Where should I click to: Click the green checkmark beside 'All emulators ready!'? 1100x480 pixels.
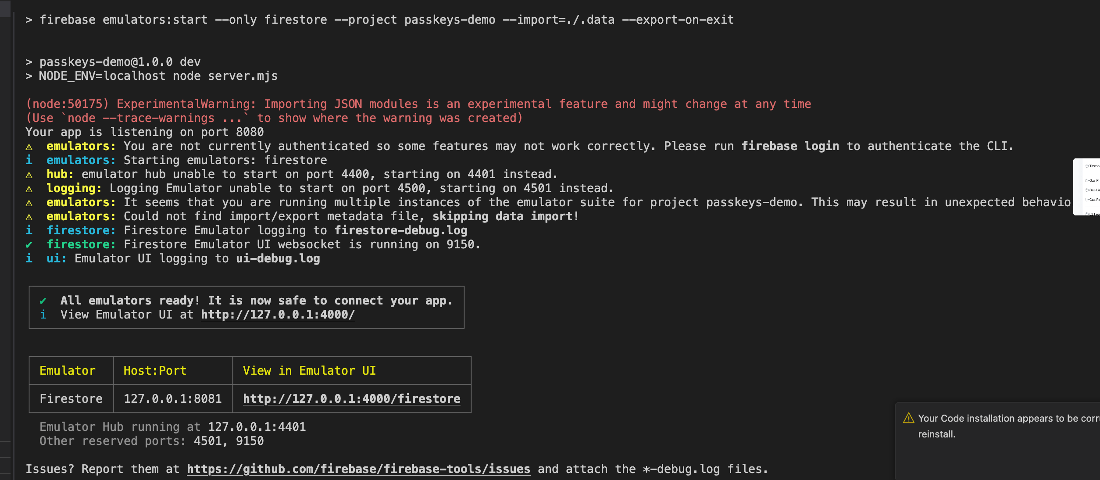(x=43, y=301)
